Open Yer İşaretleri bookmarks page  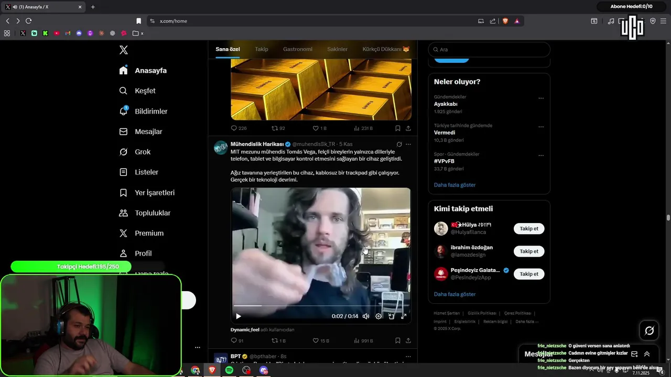point(147,192)
